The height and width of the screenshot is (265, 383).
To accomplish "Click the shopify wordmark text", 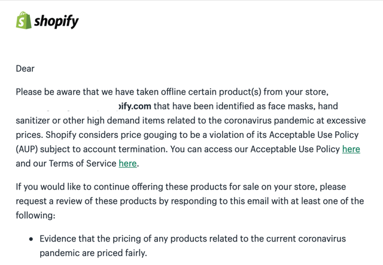I will point(56,22).
